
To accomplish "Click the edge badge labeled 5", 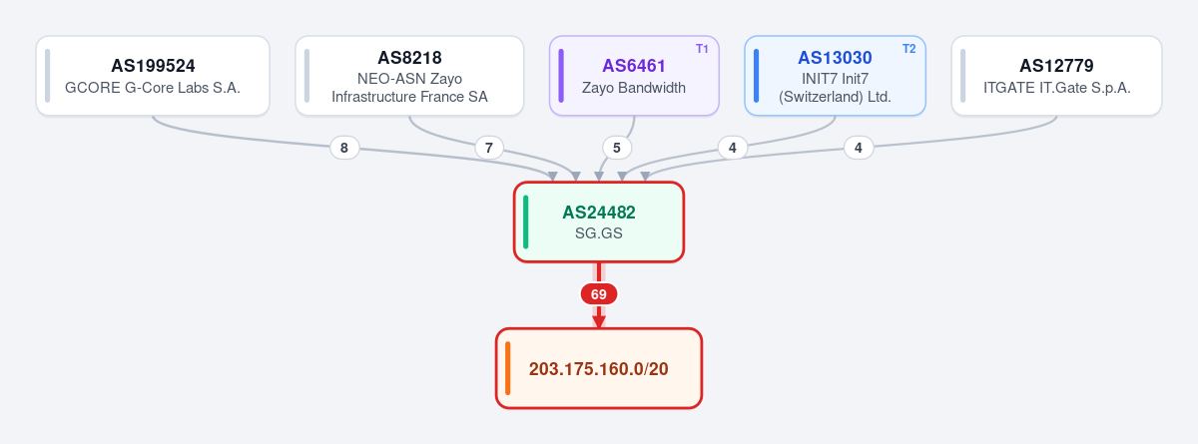I will [x=617, y=148].
